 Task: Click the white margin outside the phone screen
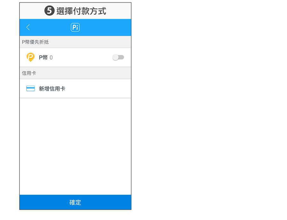(x=207, y=112)
